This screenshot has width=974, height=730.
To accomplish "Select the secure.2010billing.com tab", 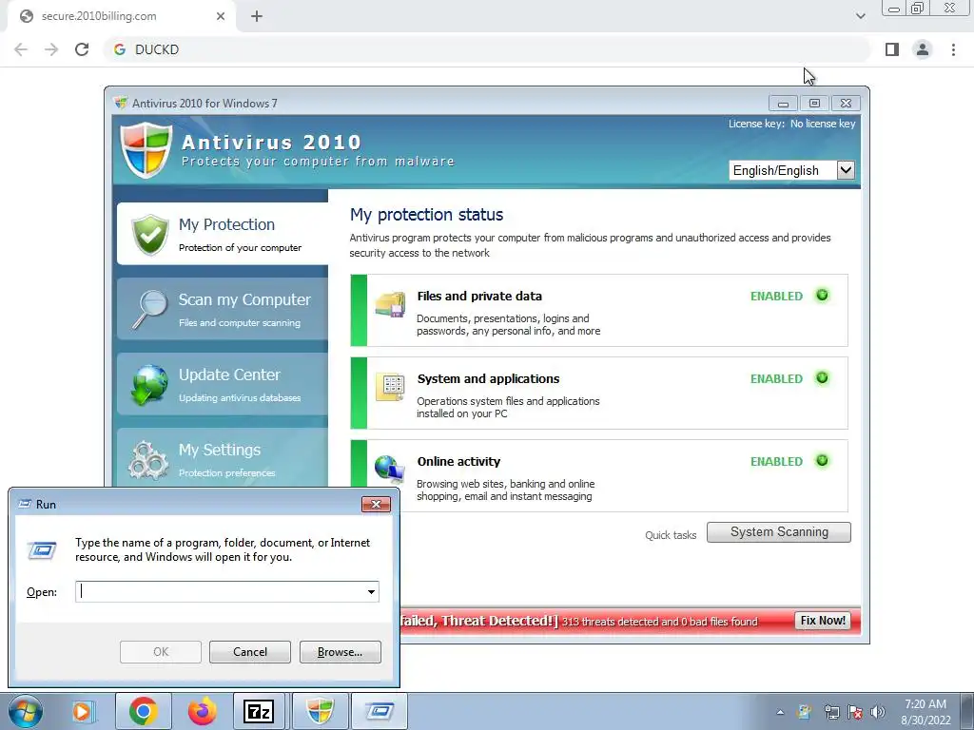I will (x=121, y=16).
